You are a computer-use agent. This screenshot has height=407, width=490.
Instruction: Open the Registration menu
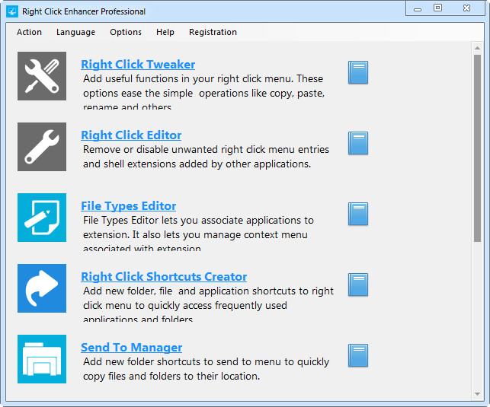213,32
